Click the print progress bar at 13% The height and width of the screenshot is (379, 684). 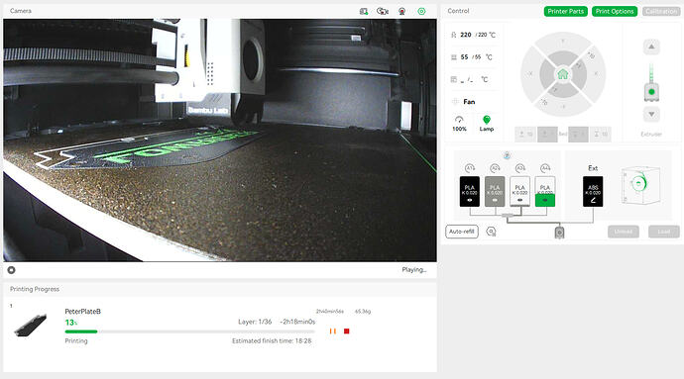(189, 332)
